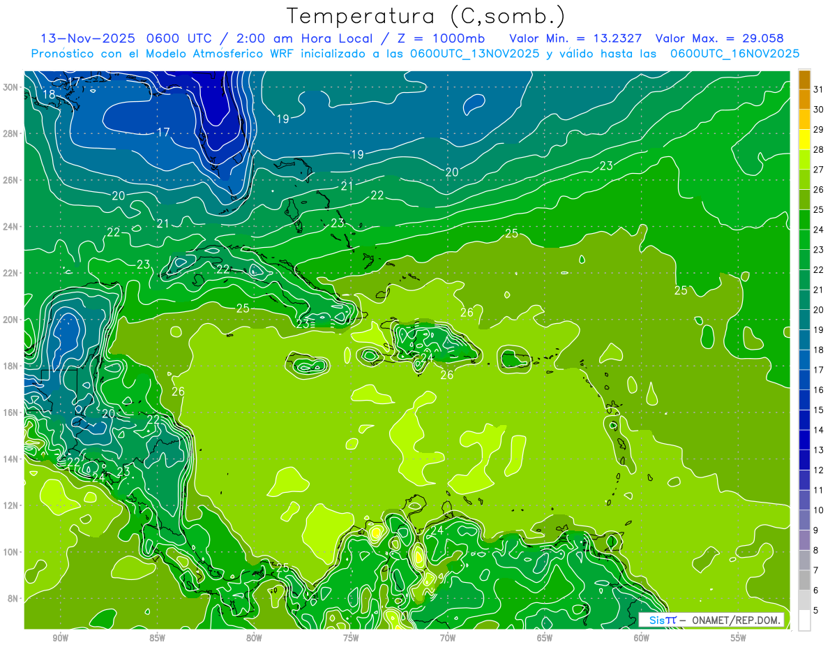Click the '14N' latitude label
Image resolution: width=837 pixels, height=647 pixels.
(x=10, y=459)
